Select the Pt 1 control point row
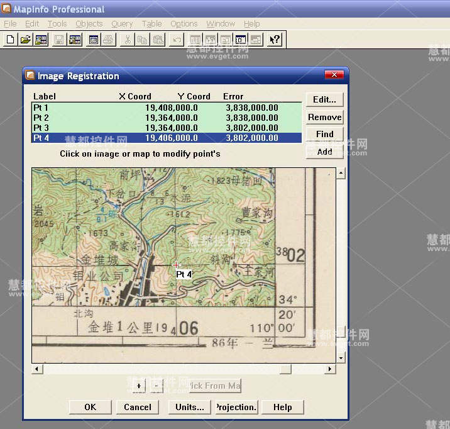The height and width of the screenshot is (429, 450). pos(167,108)
